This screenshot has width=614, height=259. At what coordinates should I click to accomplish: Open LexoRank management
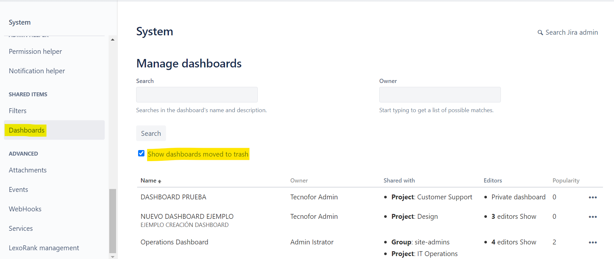[44, 248]
